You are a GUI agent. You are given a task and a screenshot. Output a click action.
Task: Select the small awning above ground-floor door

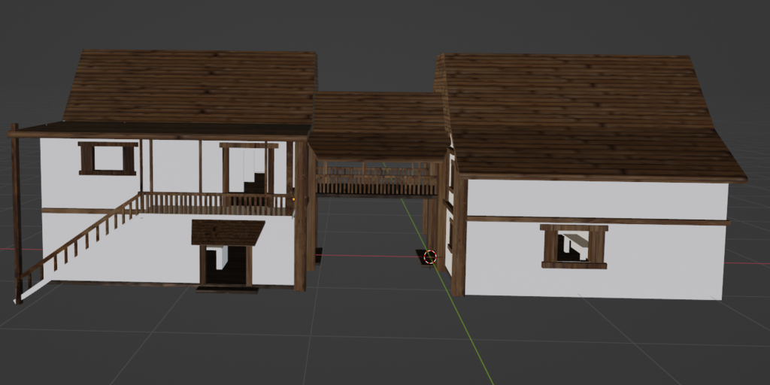pos(228,232)
